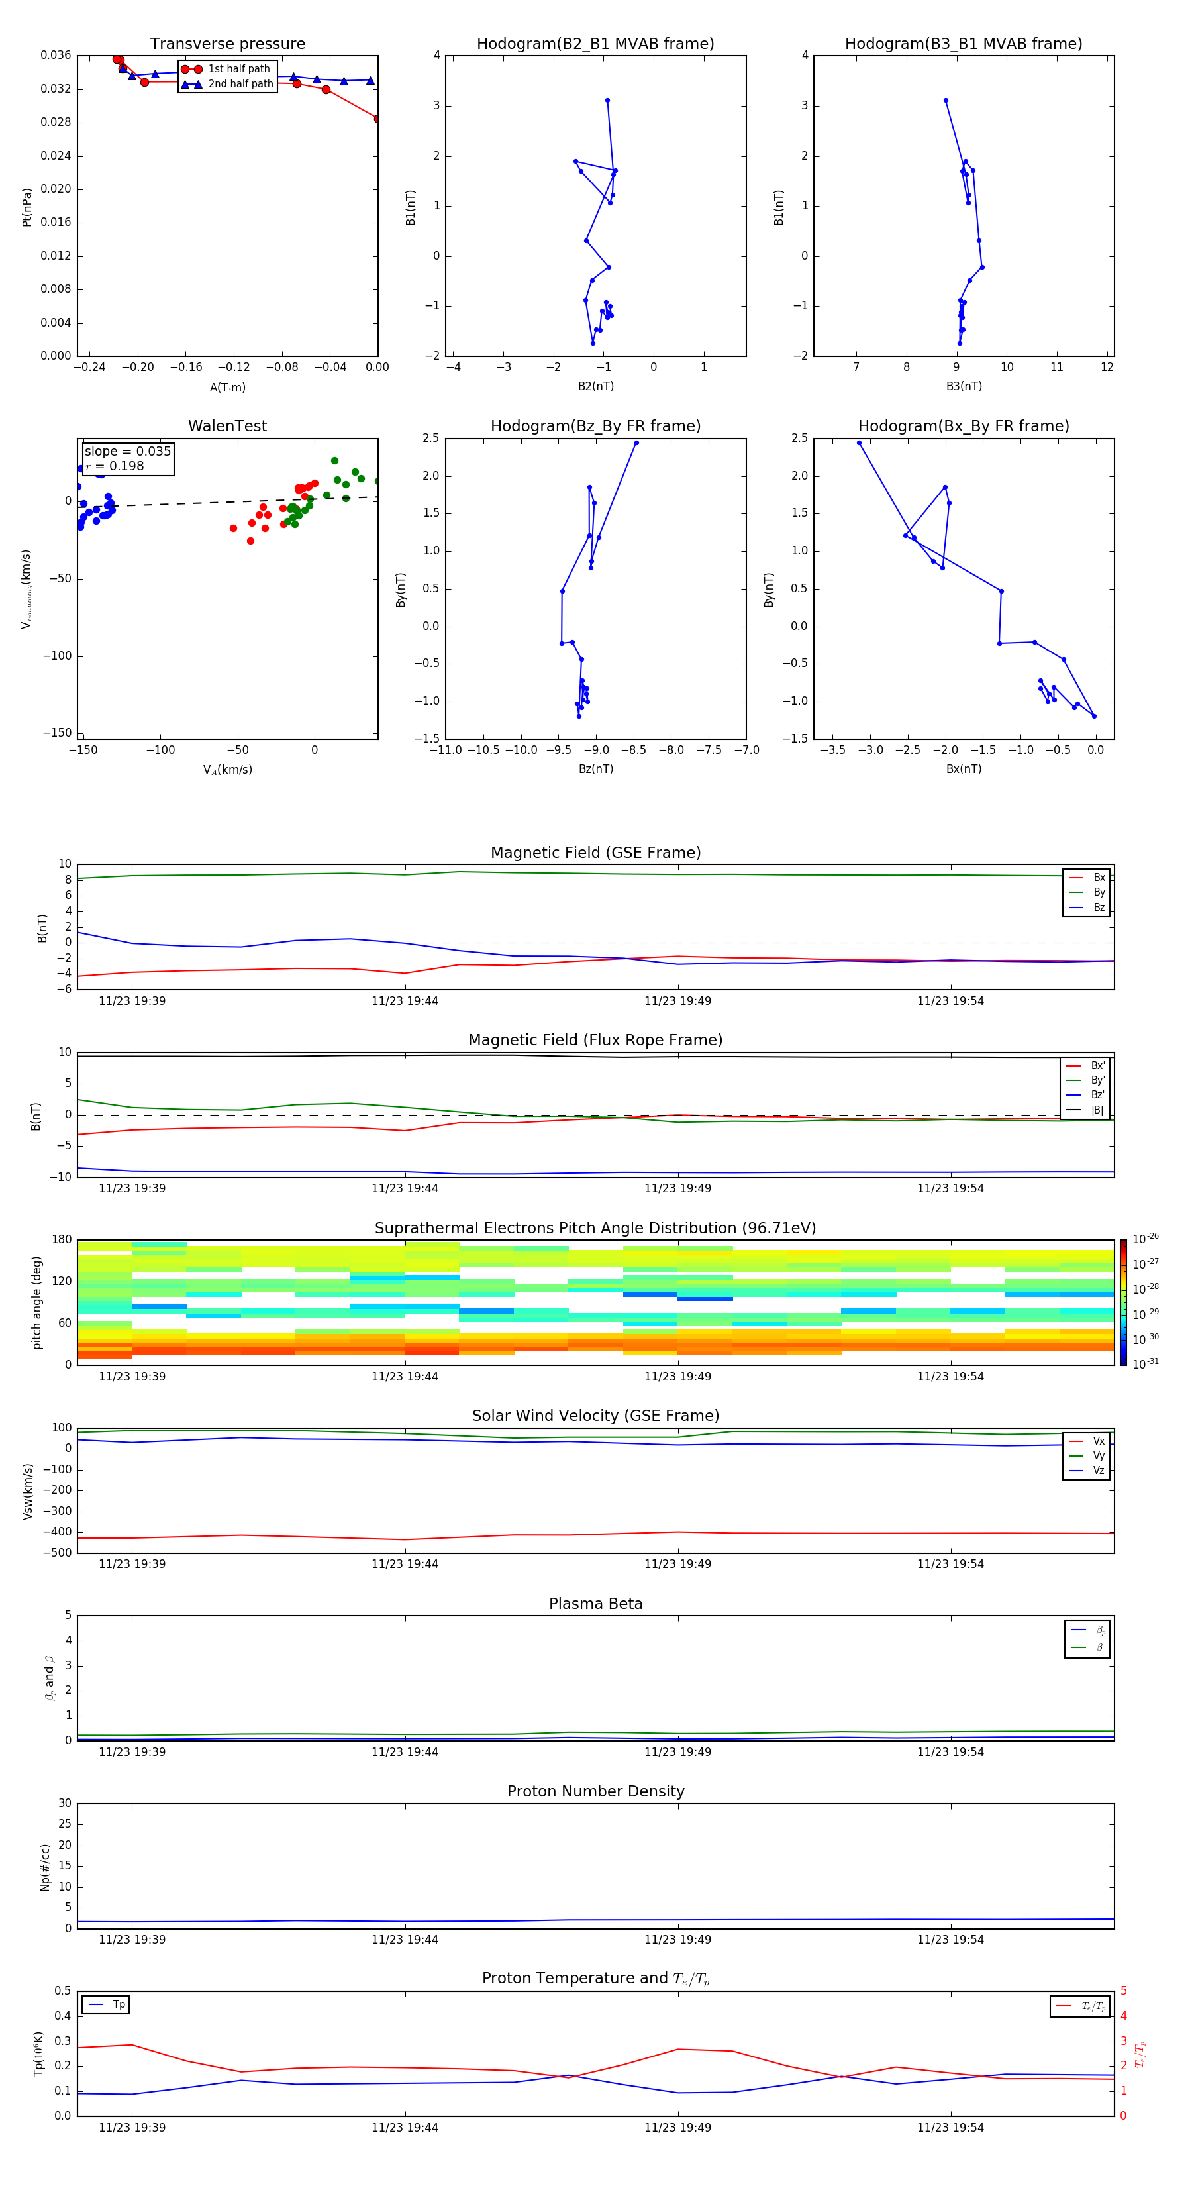Click the 'Transverse pressure' plot title
The image size is (1192, 2186).
pos(227,44)
